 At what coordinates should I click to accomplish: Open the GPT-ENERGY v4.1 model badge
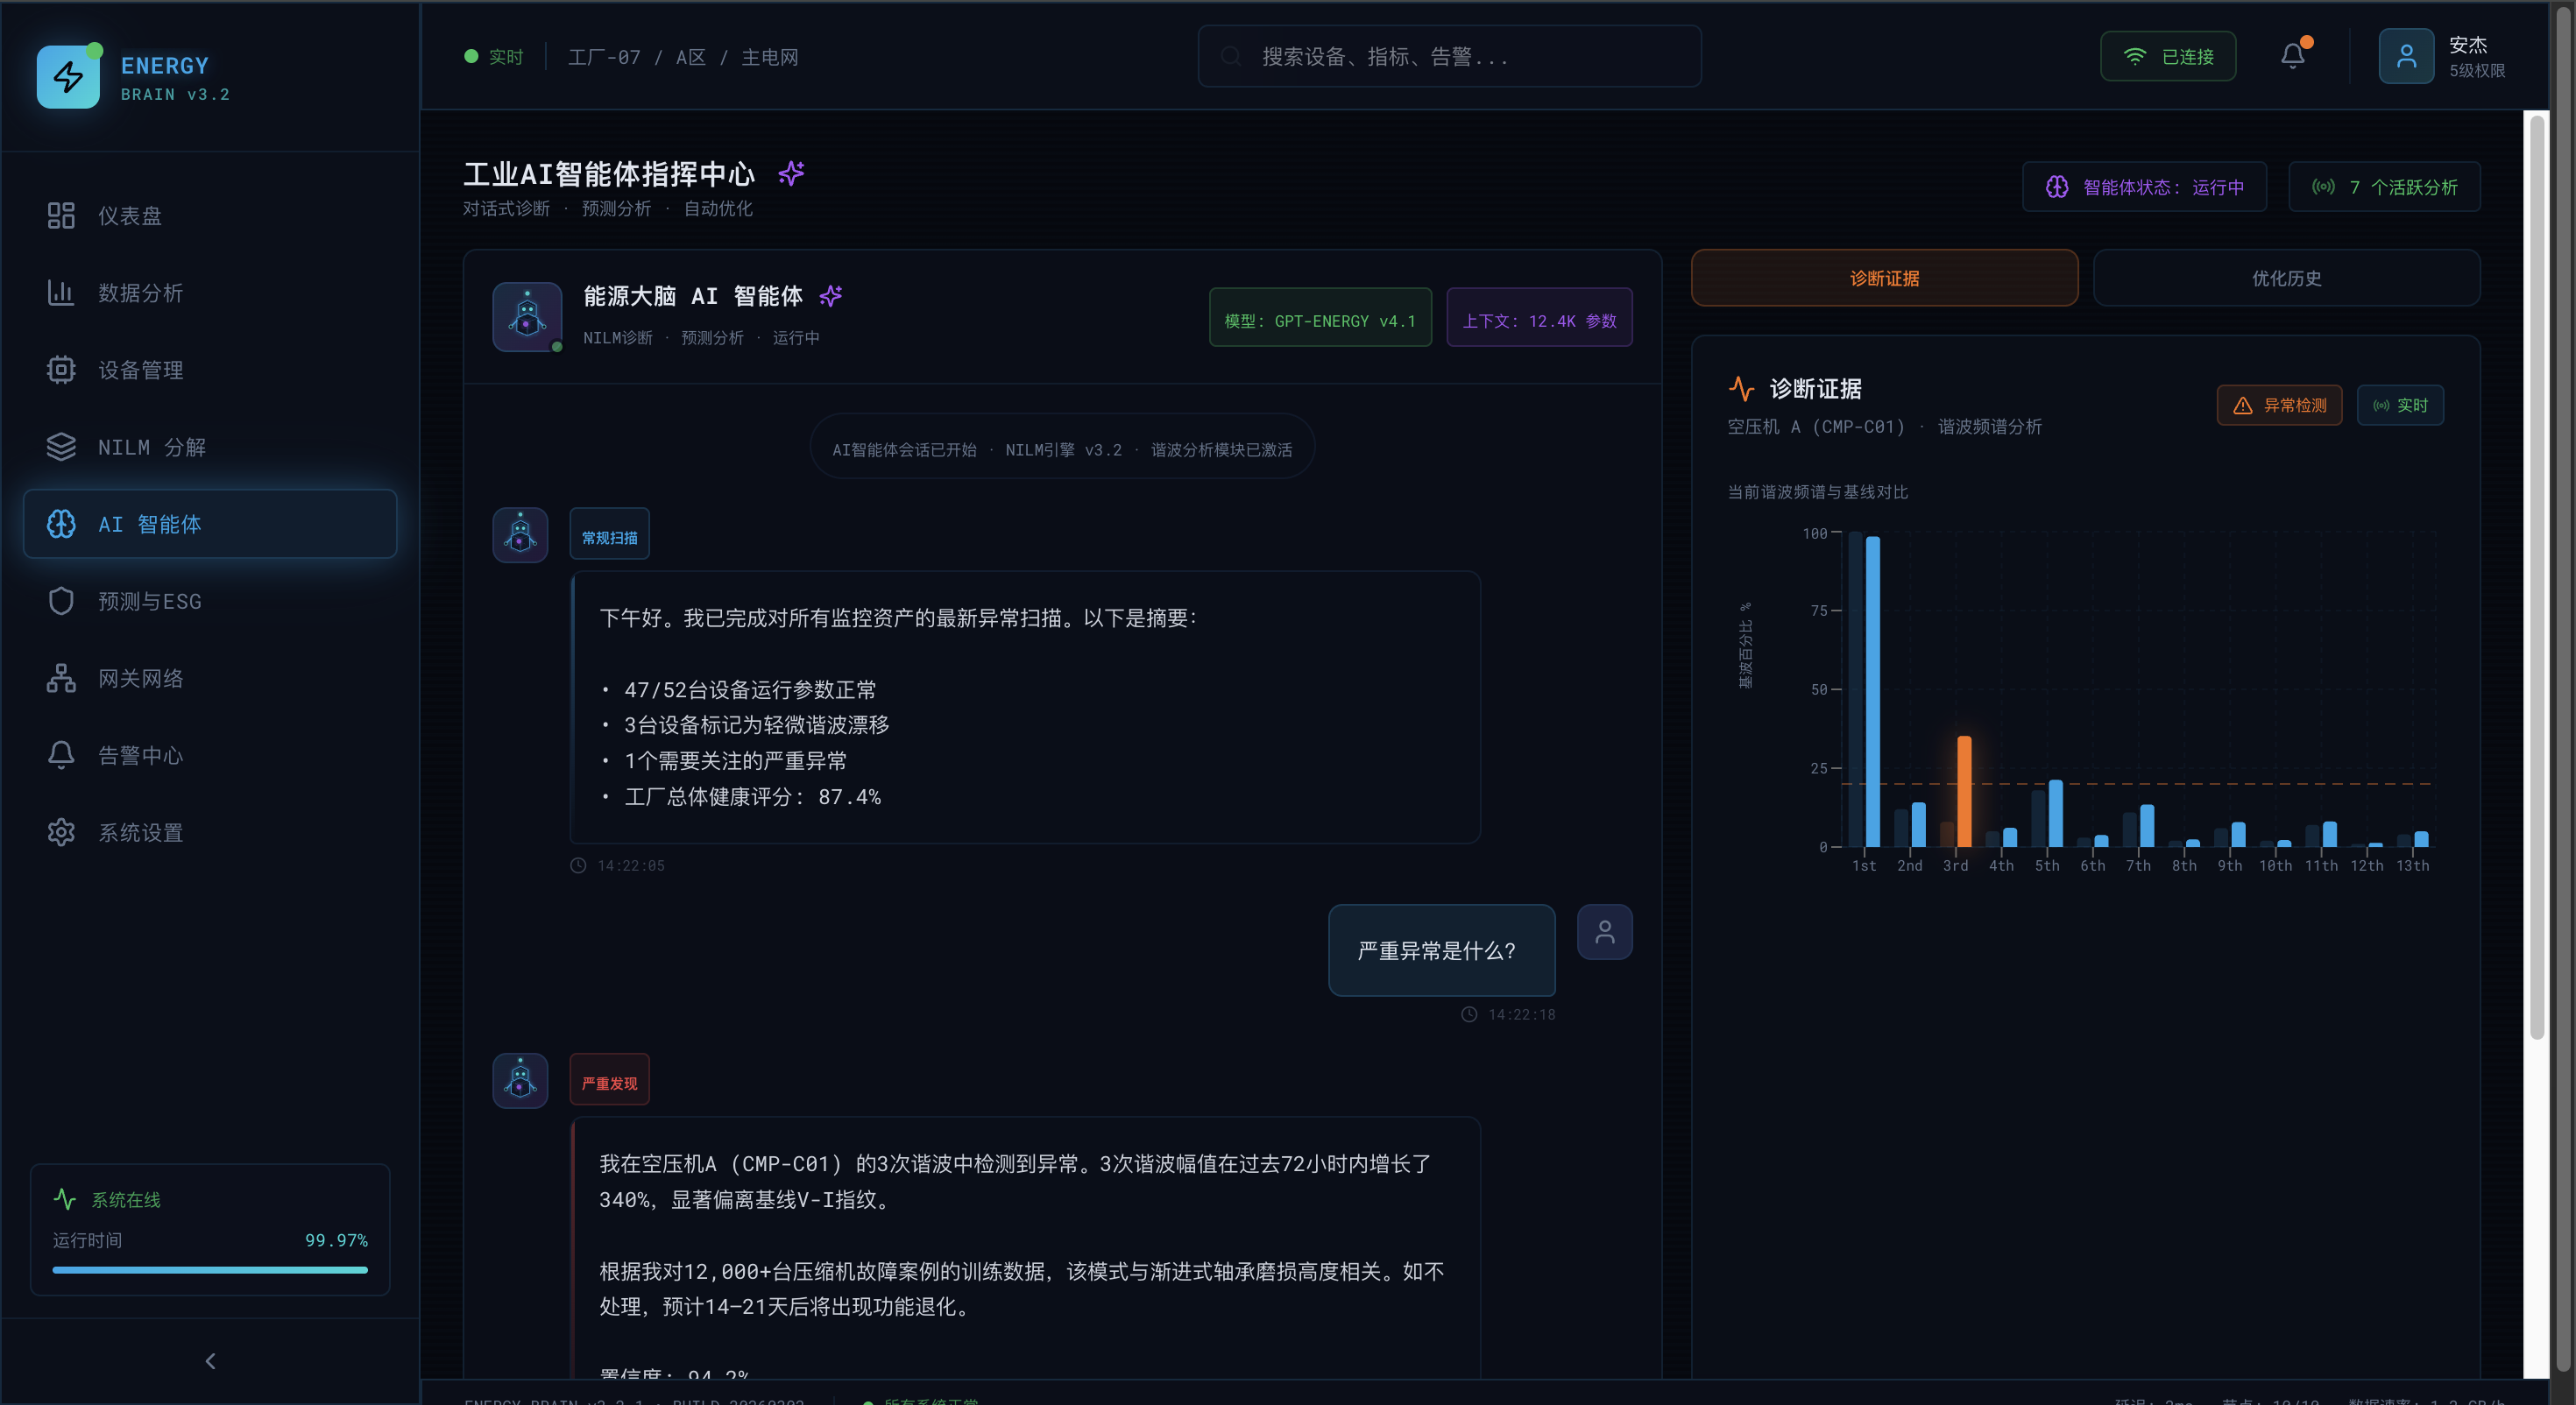click(1320, 318)
